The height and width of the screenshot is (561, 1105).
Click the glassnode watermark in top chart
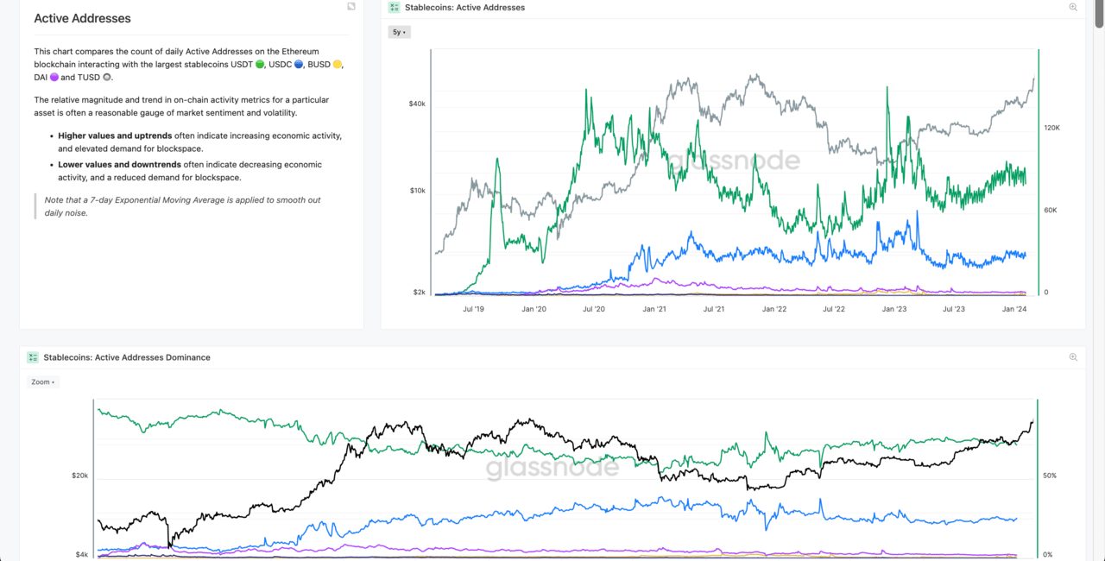tap(732, 161)
